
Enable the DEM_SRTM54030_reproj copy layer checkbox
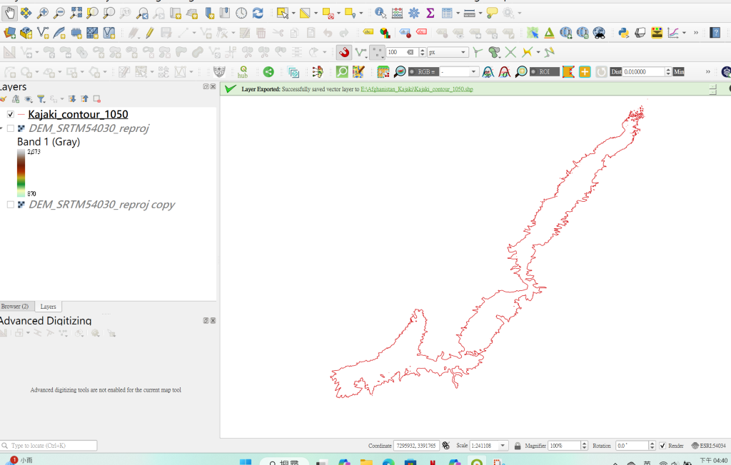click(x=10, y=205)
